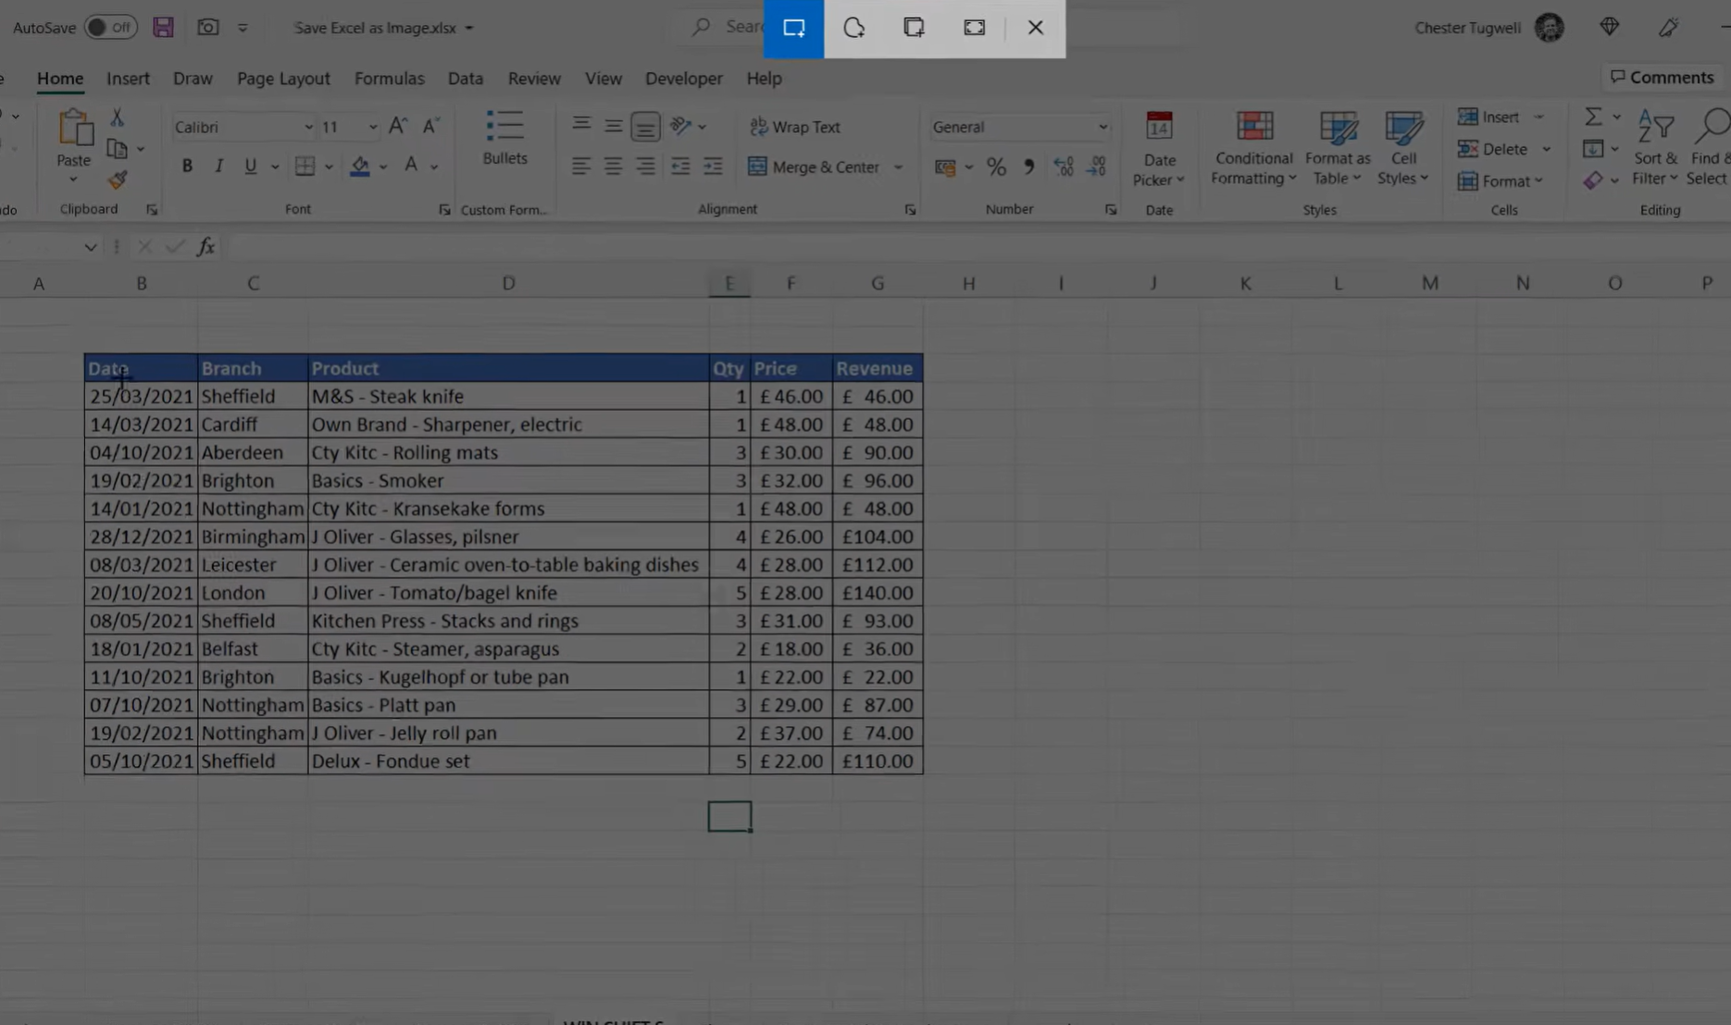Screen dimensions: 1731x1025
Task: Open the Comments pane button
Action: click(1662, 78)
